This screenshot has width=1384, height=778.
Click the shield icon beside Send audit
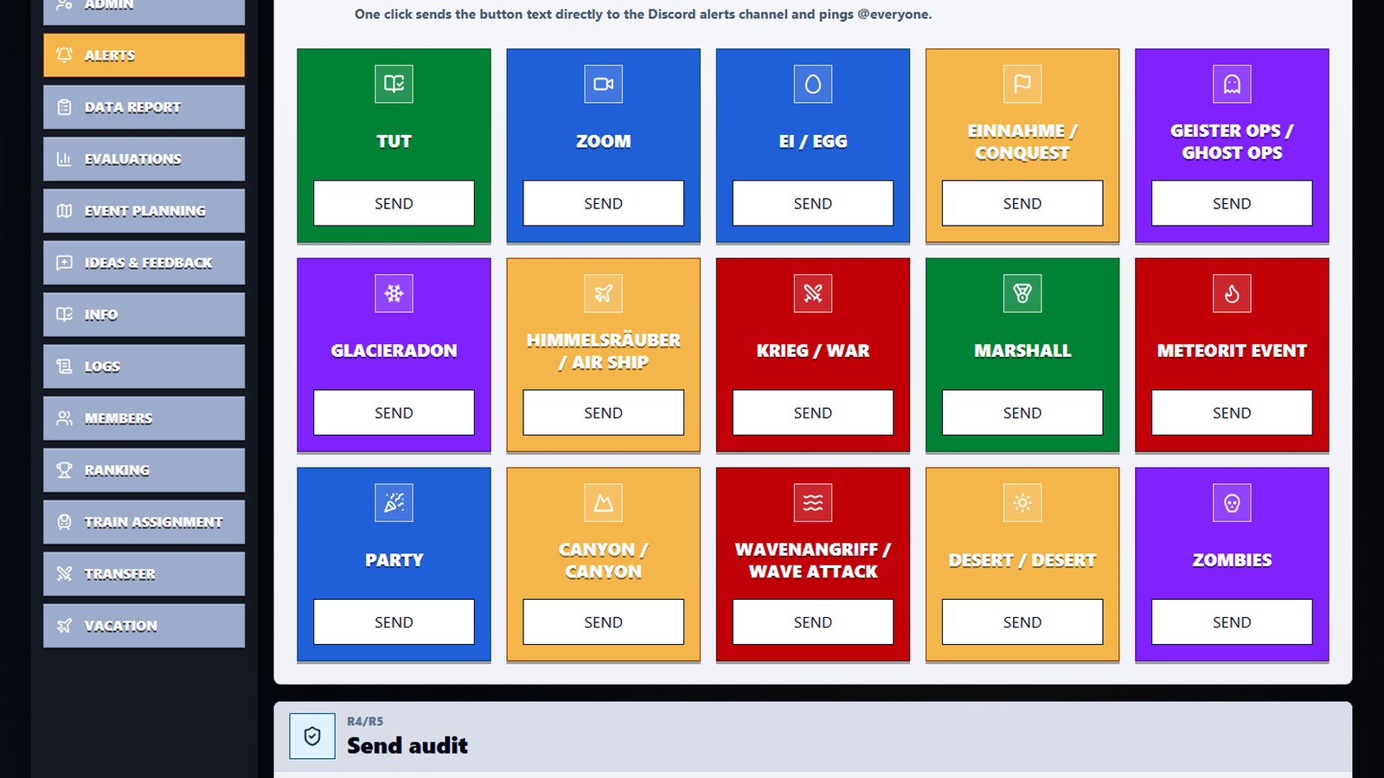(x=312, y=737)
